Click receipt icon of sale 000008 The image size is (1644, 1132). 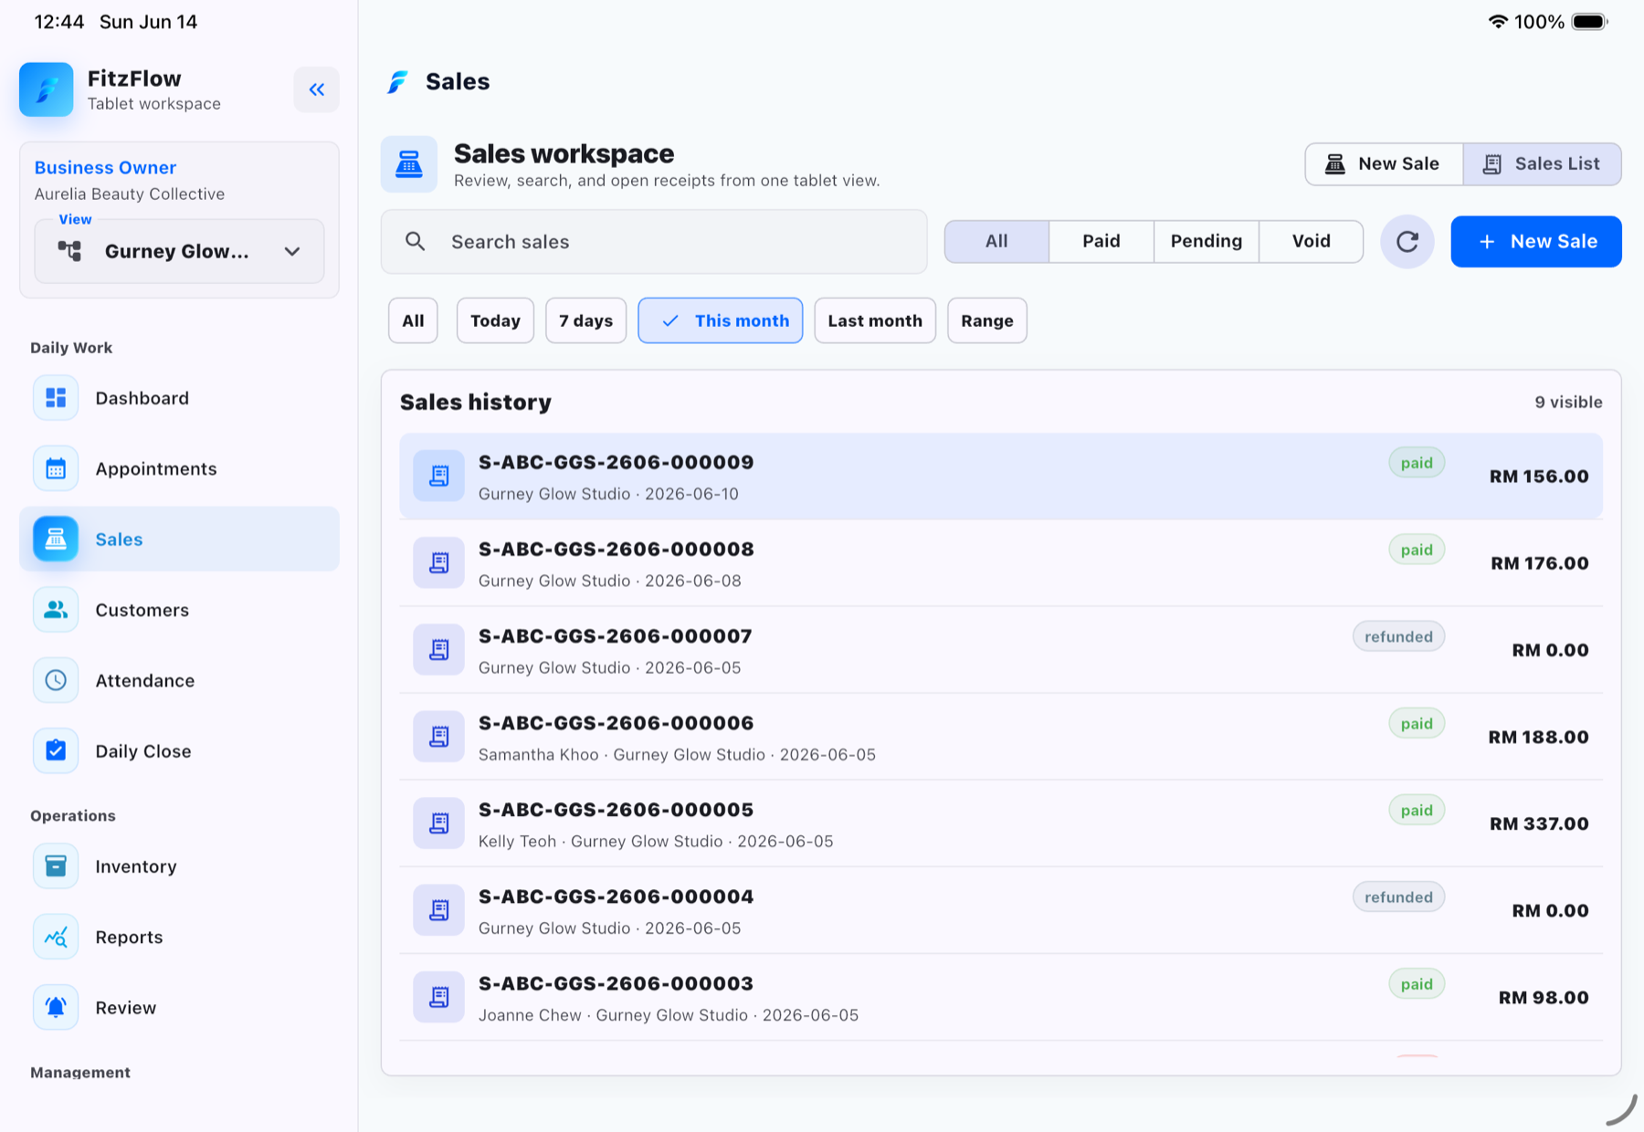(x=439, y=562)
